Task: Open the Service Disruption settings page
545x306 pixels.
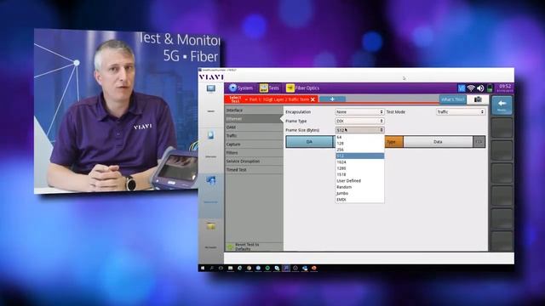Action: pos(254,161)
